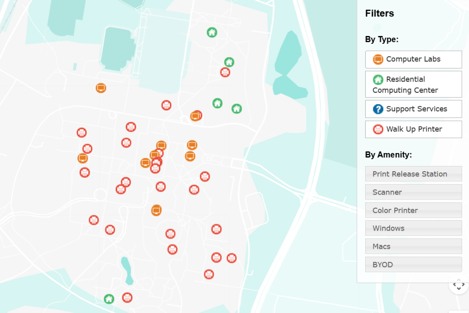Image resolution: width=469 pixels, height=313 pixels.
Task: Open the topmost green residential center marker
Action: pyautogui.click(x=211, y=32)
